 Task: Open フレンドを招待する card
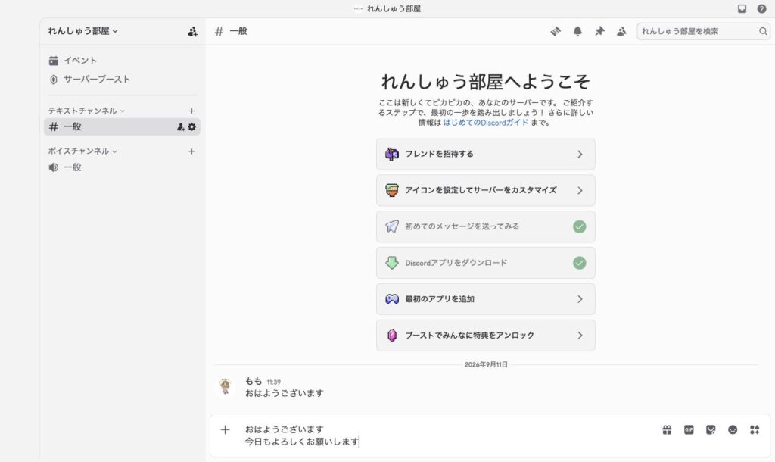point(485,155)
